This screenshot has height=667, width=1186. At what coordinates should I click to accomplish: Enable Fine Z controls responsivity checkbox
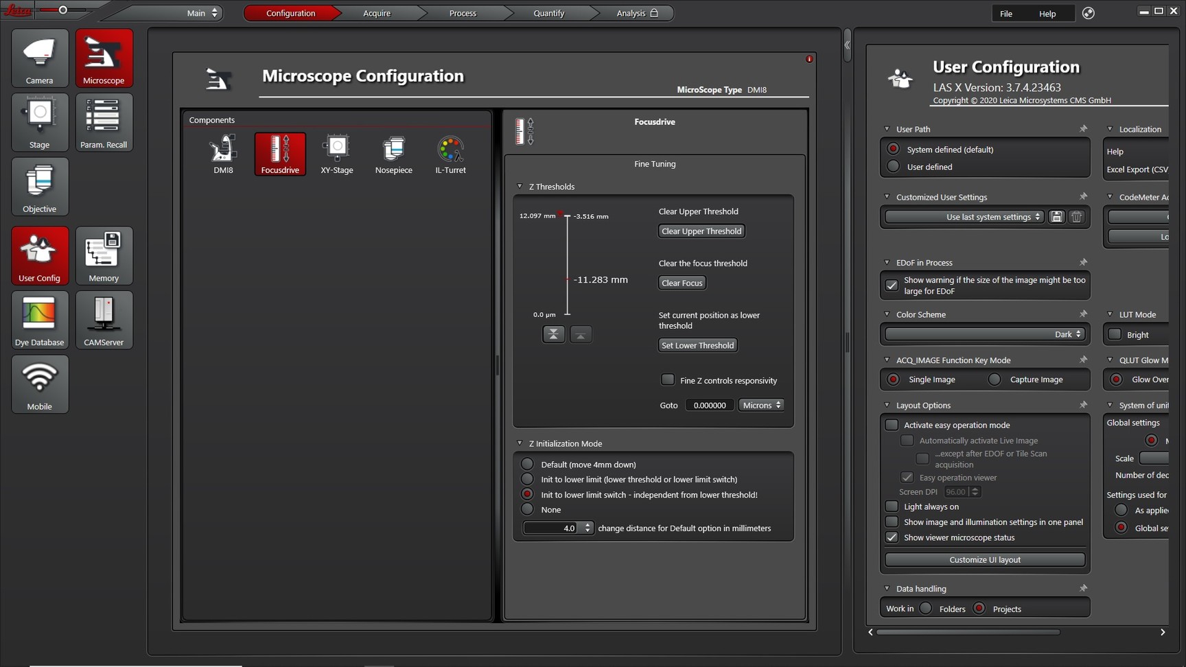[667, 379]
